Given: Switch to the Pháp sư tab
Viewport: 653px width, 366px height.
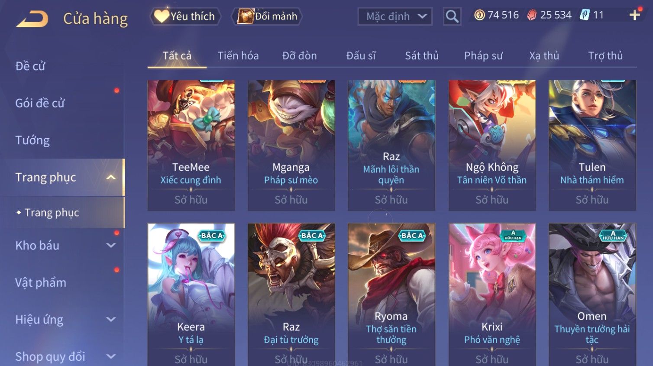Looking at the screenshot, I should [483, 55].
